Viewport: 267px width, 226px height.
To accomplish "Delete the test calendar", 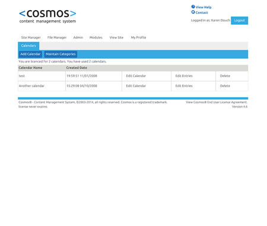I will 225,76.
